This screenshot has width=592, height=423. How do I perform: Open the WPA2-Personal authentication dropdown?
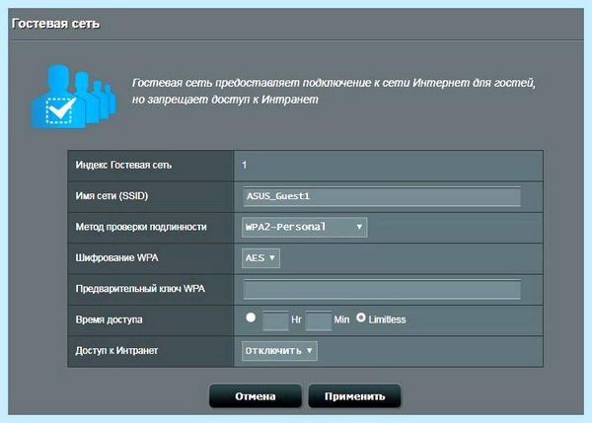tap(304, 227)
